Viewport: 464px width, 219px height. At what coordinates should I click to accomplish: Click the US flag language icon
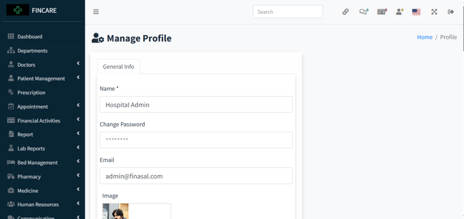tap(416, 12)
